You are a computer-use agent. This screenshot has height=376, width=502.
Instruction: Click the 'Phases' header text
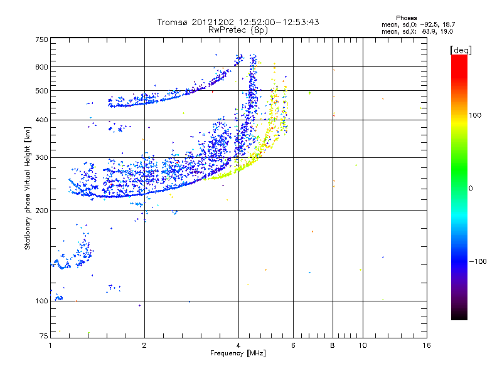point(406,18)
